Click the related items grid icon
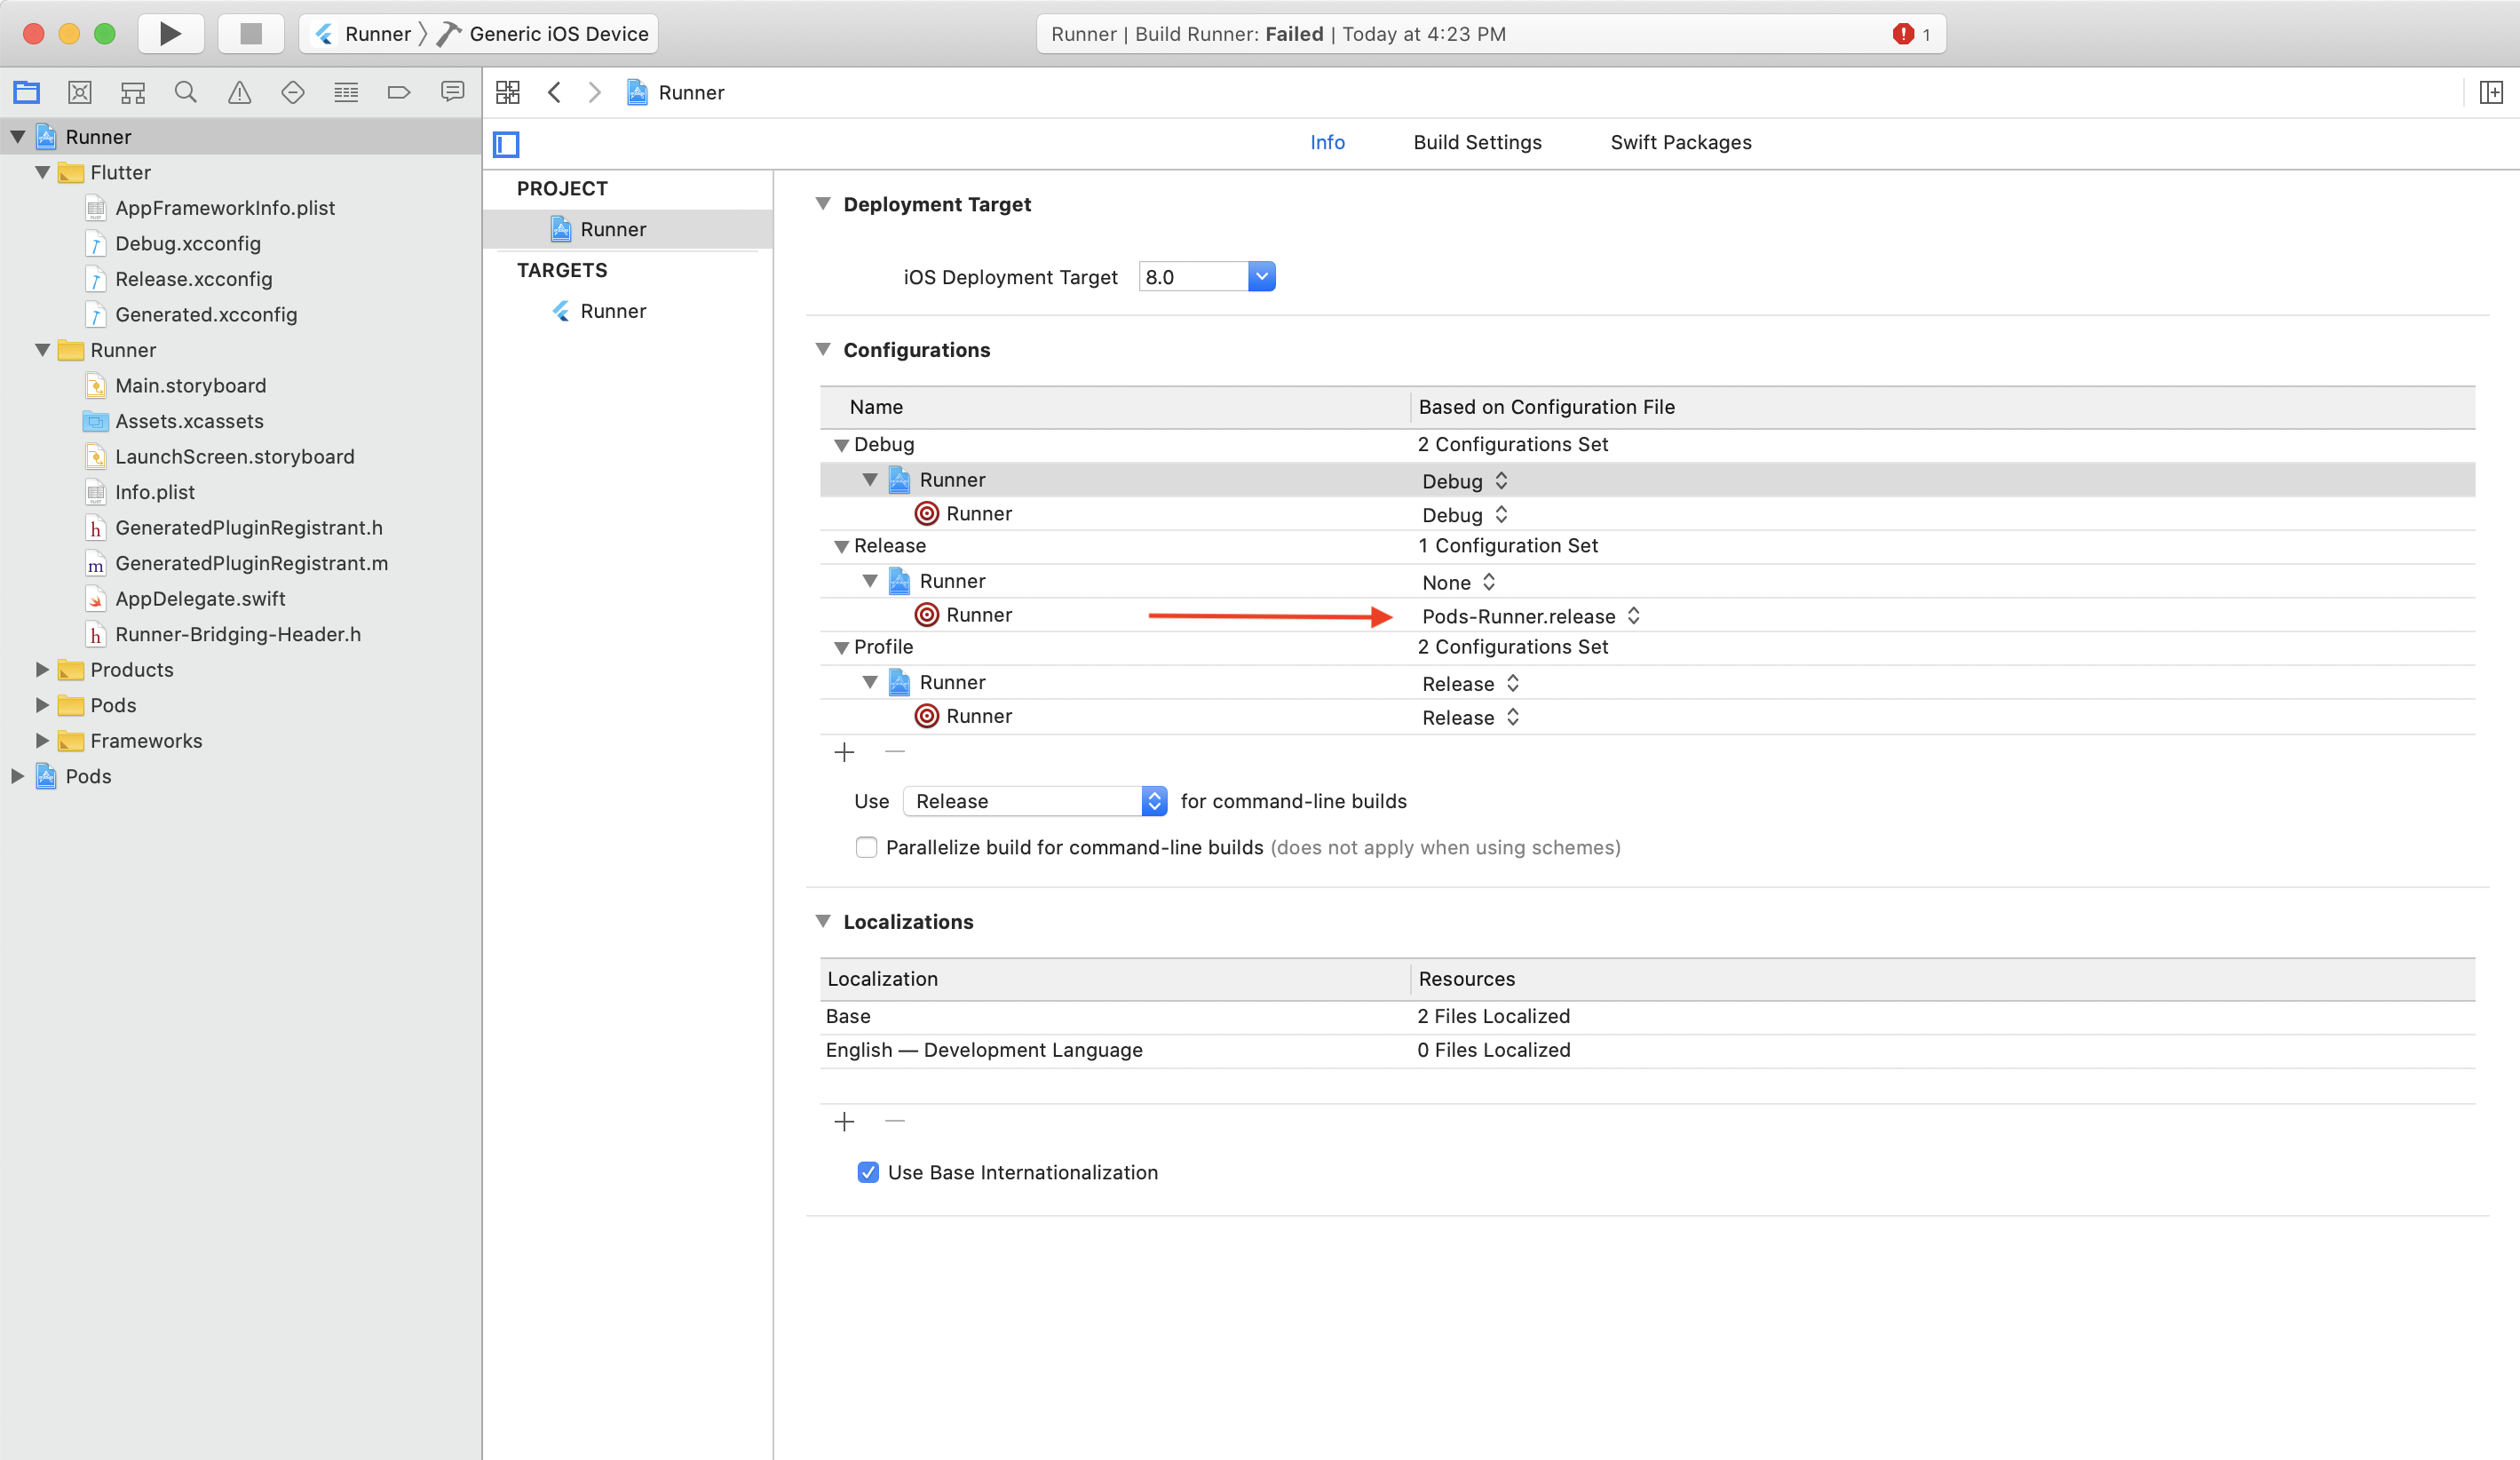2520x1460 pixels. [508, 93]
